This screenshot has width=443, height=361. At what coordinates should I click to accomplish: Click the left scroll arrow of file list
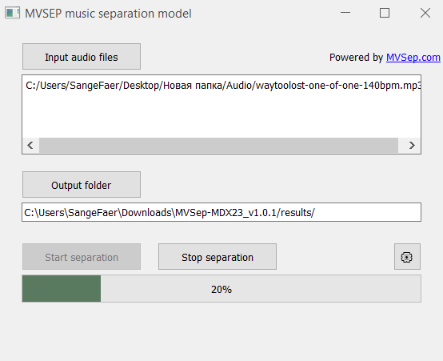tap(30, 145)
